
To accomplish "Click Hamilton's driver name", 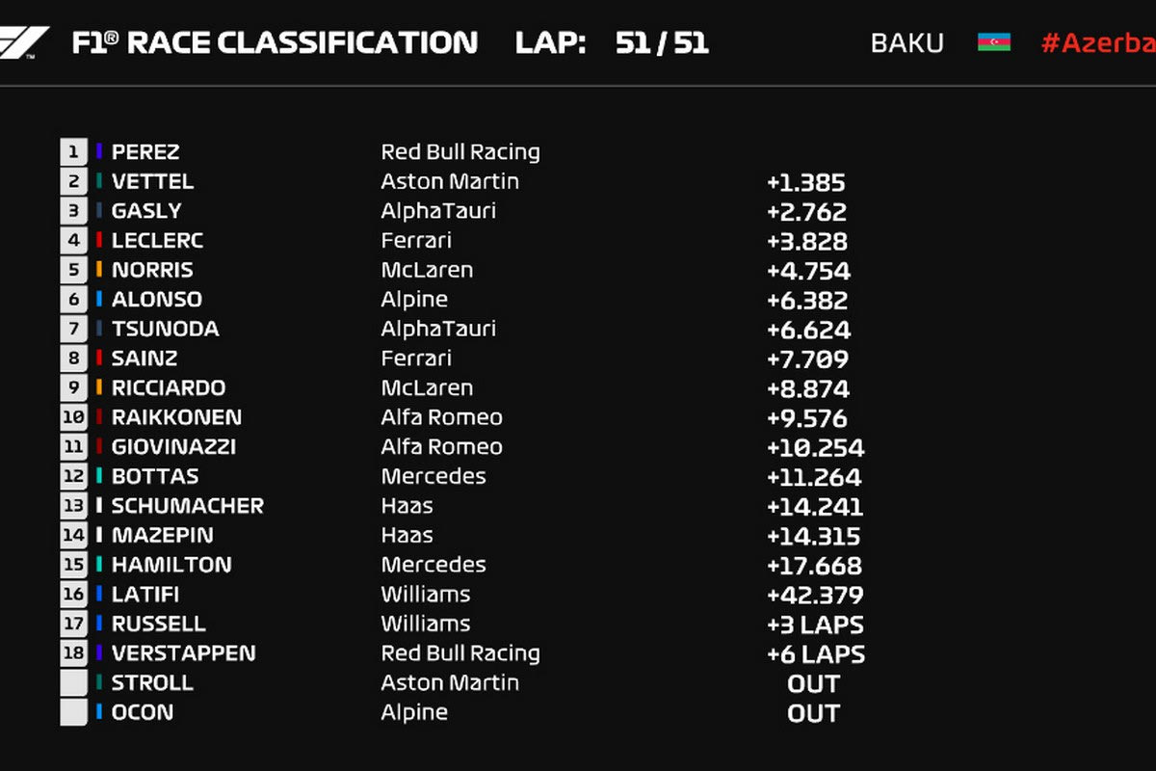I will click(x=171, y=565).
